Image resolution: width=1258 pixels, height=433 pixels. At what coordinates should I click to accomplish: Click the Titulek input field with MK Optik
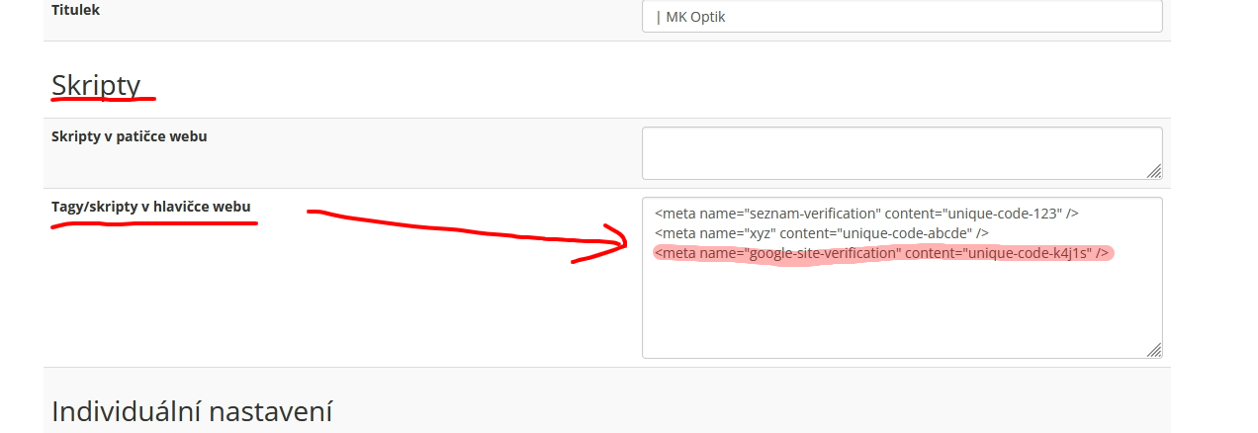pyautogui.click(x=902, y=16)
